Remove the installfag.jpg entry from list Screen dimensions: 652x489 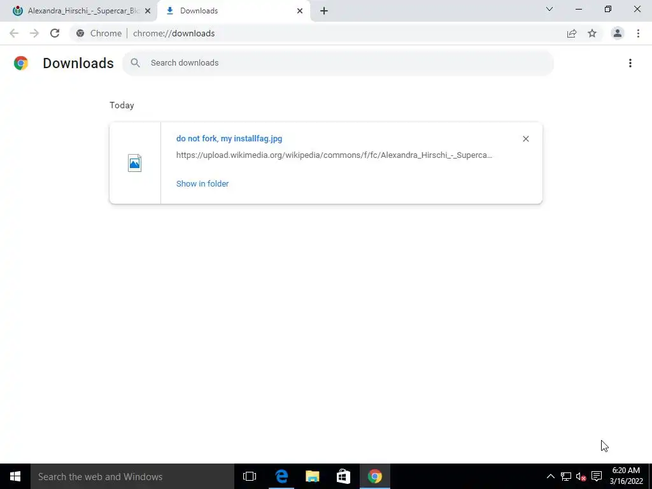pos(525,139)
